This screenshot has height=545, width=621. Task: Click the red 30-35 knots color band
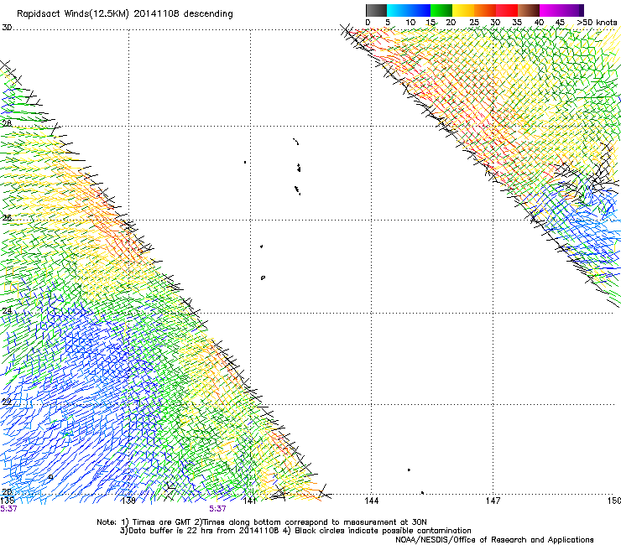[507, 10]
